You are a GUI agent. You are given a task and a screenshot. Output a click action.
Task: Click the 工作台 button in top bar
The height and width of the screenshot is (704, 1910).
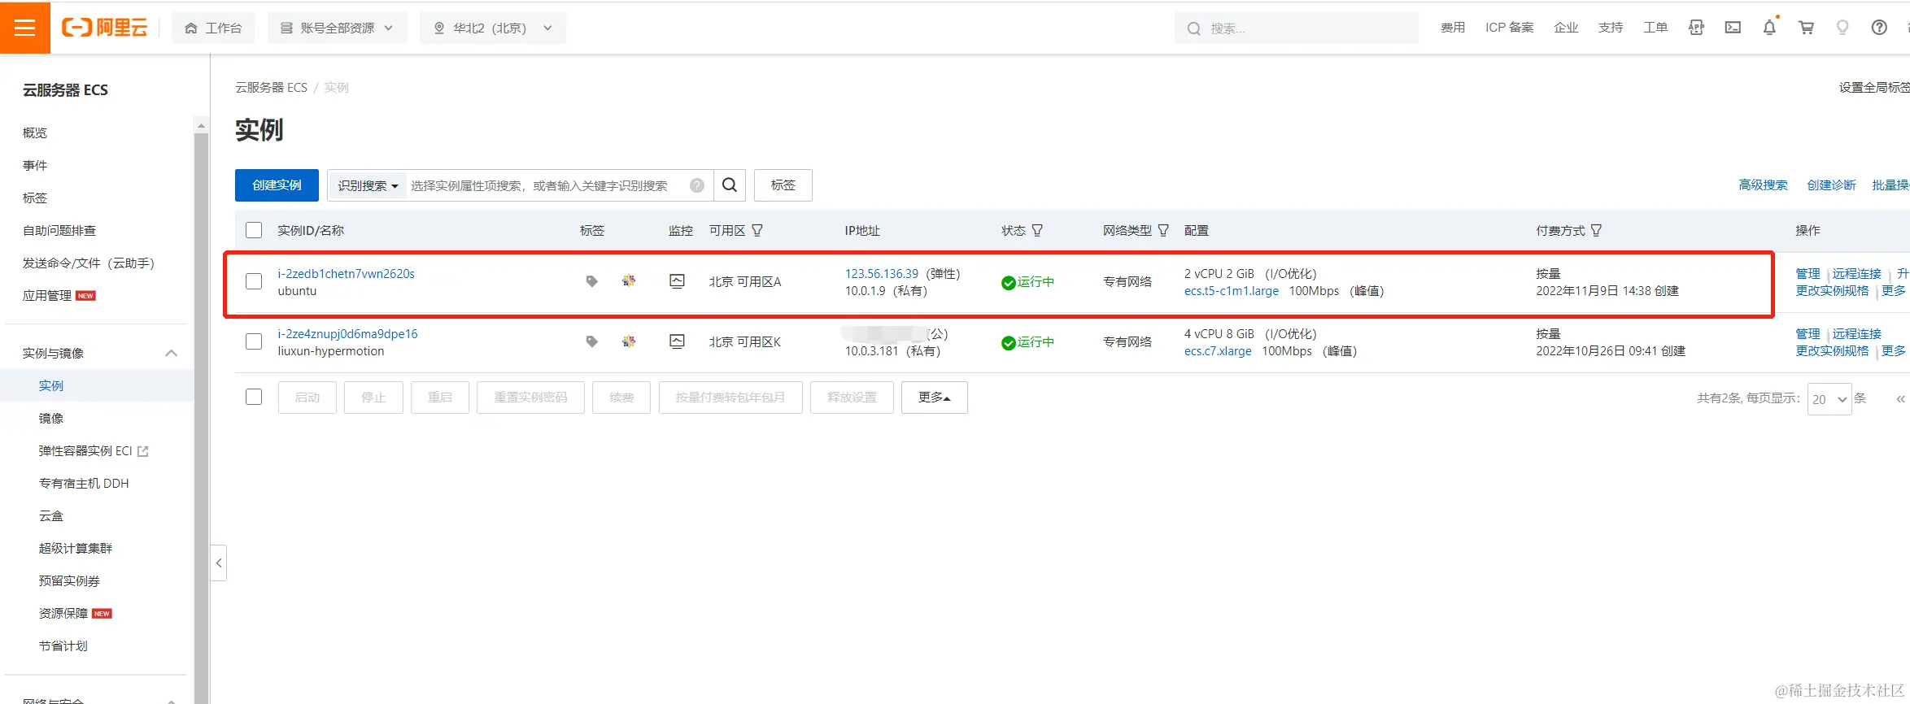pyautogui.click(x=213, y=28)
